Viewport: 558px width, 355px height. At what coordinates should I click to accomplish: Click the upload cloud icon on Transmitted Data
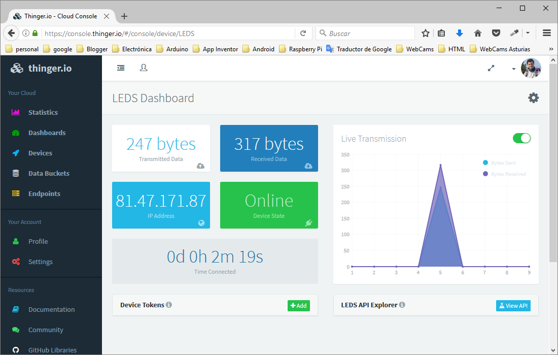pos(201,166)
